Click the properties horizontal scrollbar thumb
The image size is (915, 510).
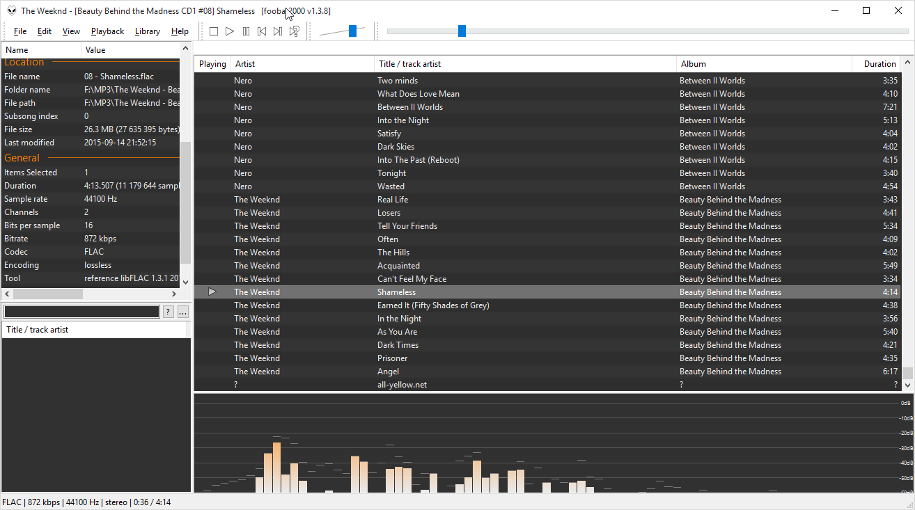47,294
